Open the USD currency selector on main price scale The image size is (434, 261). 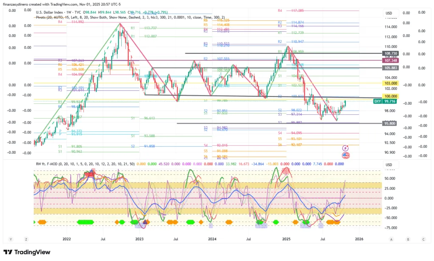pyautogui.click(x=389, y=13)
